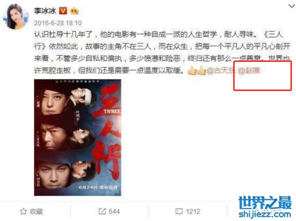Click the 世界之最 watermark logo
296x221 pixels.
(265, 203)
